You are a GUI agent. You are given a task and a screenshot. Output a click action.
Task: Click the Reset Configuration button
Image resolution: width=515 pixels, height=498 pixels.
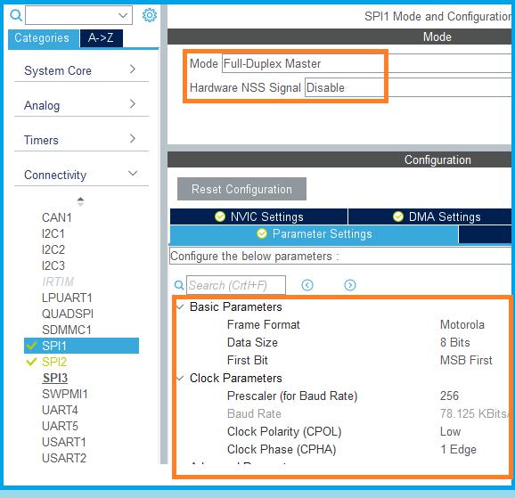pyautogui.click(x=241, y=189)
